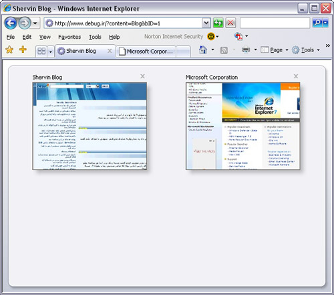Run search with magnifier icon
The image size is (334, 295).
click(x=317, y=23)
